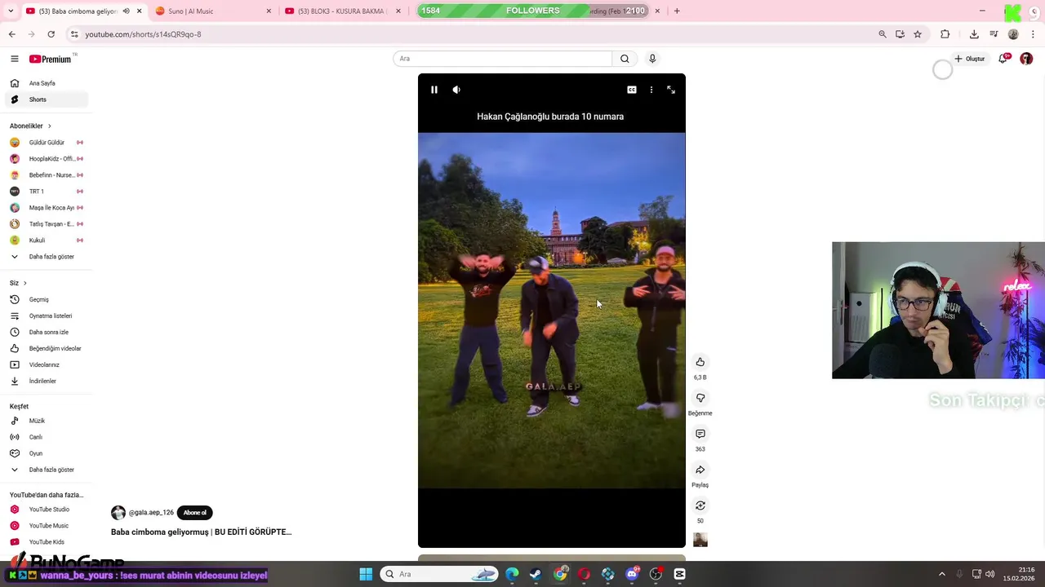Dislike the short (Beğenme)

(x=700, y=398)
